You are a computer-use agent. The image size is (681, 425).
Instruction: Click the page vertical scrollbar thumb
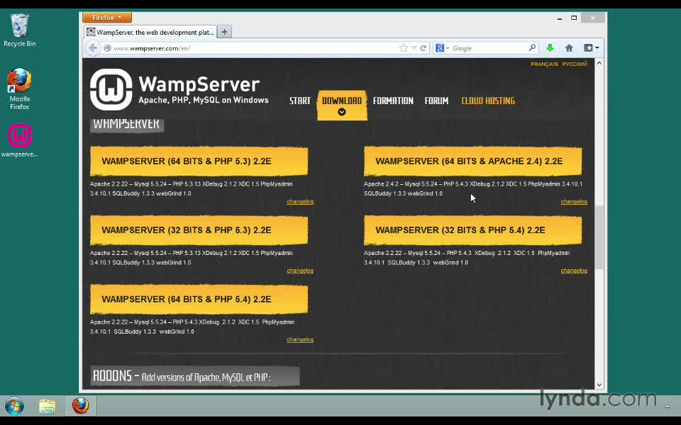599,237
